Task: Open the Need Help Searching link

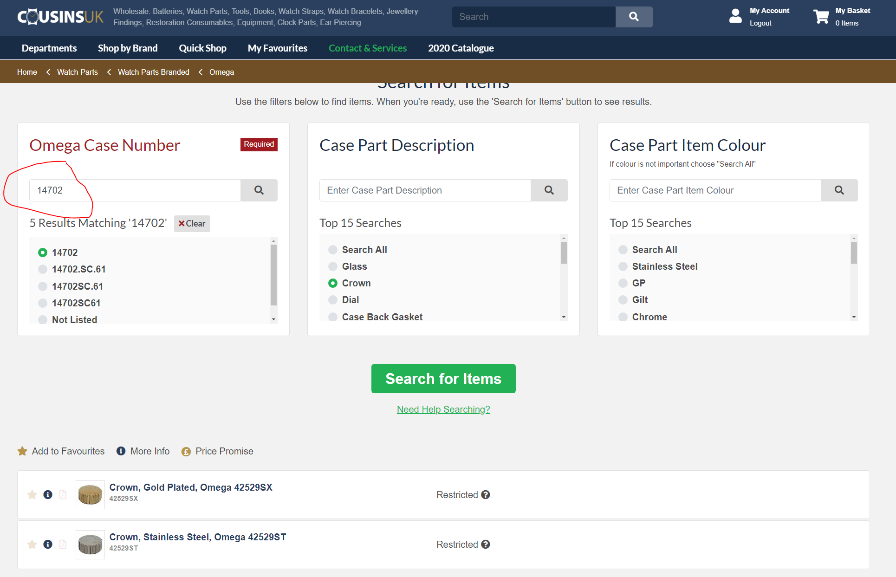Action: coord(443,409)
